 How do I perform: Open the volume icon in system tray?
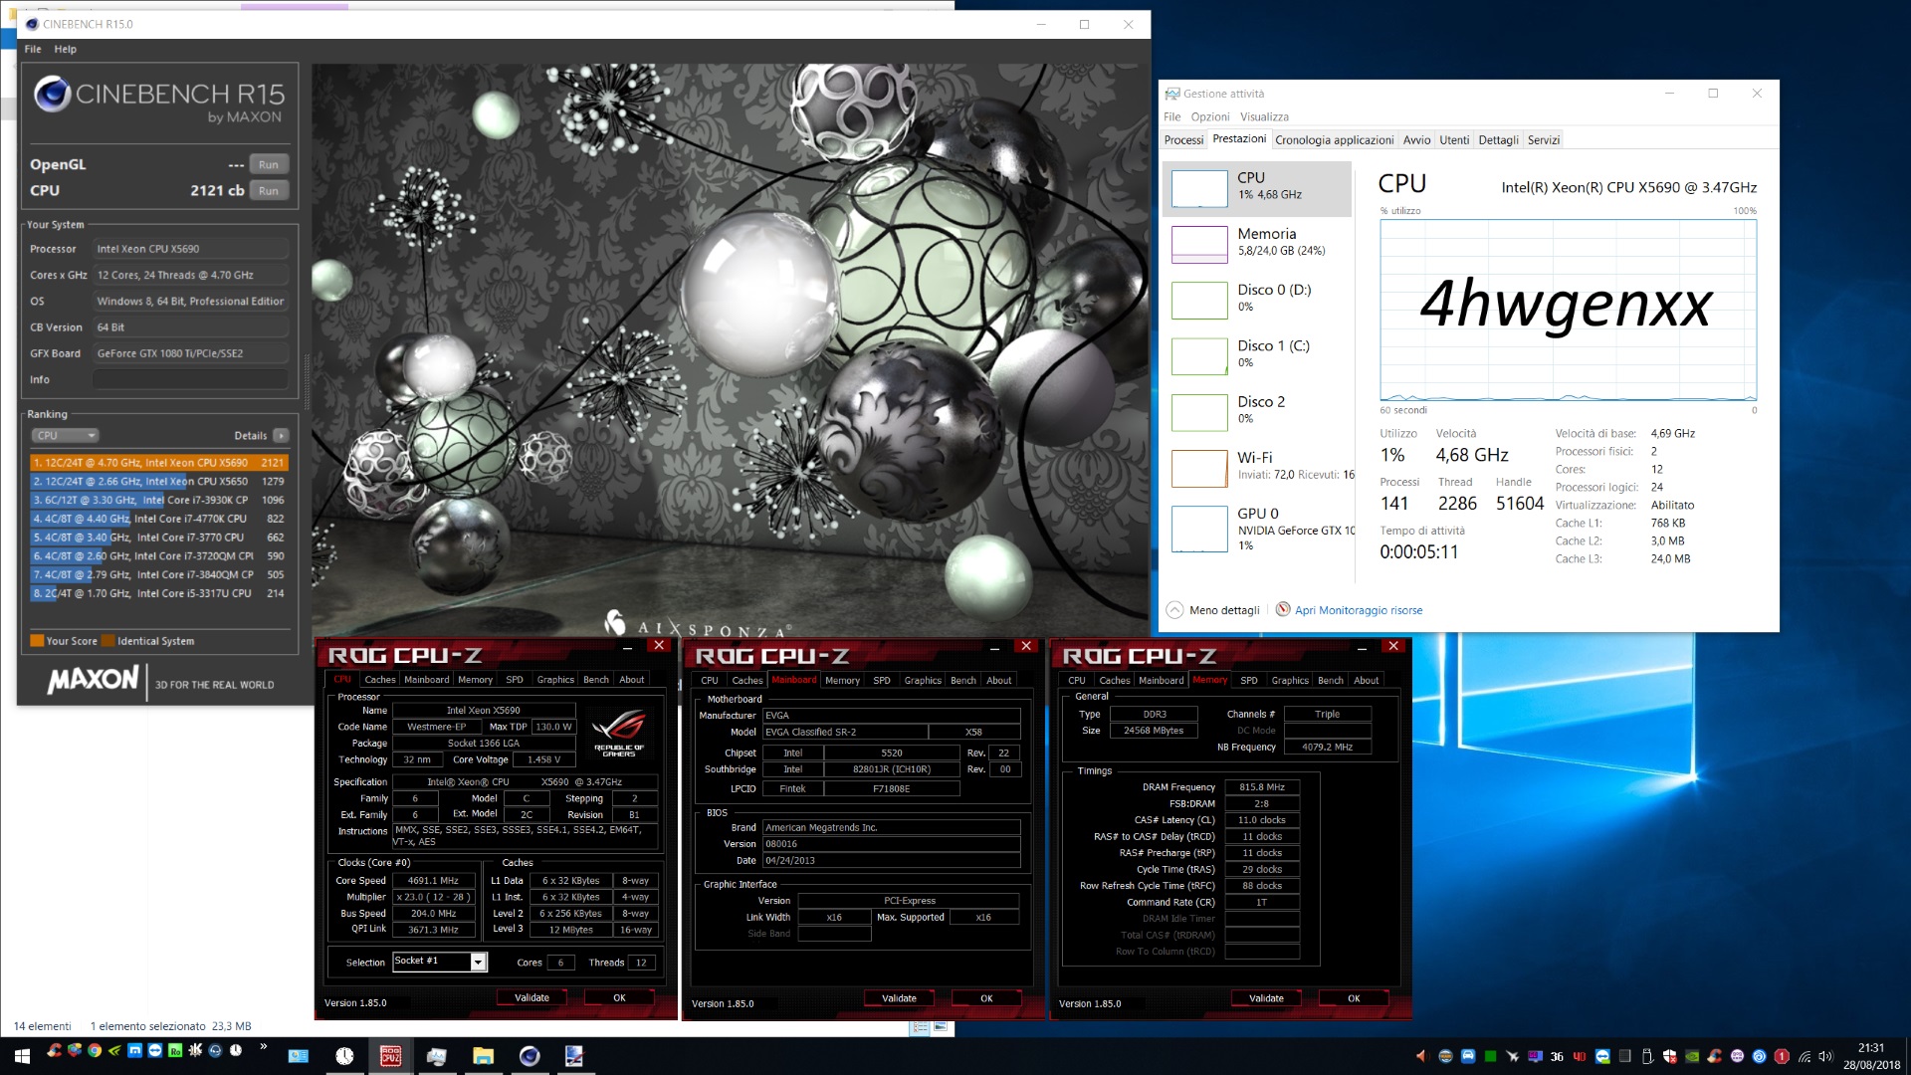(1825, 1056)
